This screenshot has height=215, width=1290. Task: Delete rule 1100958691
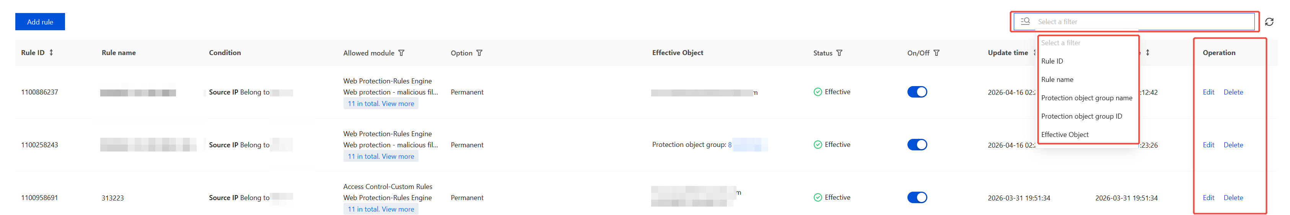tap(1233, 198)
